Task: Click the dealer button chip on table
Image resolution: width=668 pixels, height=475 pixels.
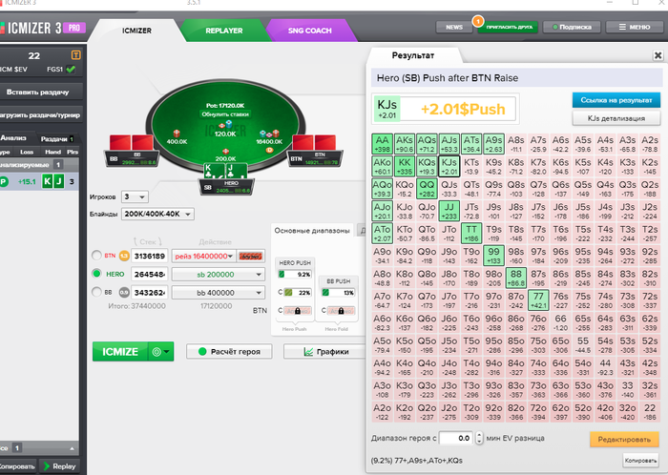Action: (269, 150)
